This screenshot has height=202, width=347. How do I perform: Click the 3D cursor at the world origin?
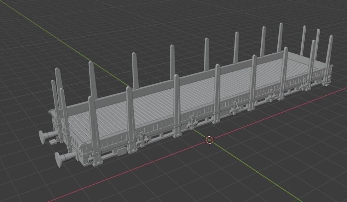pyautogui.click(x=209, y=140)
